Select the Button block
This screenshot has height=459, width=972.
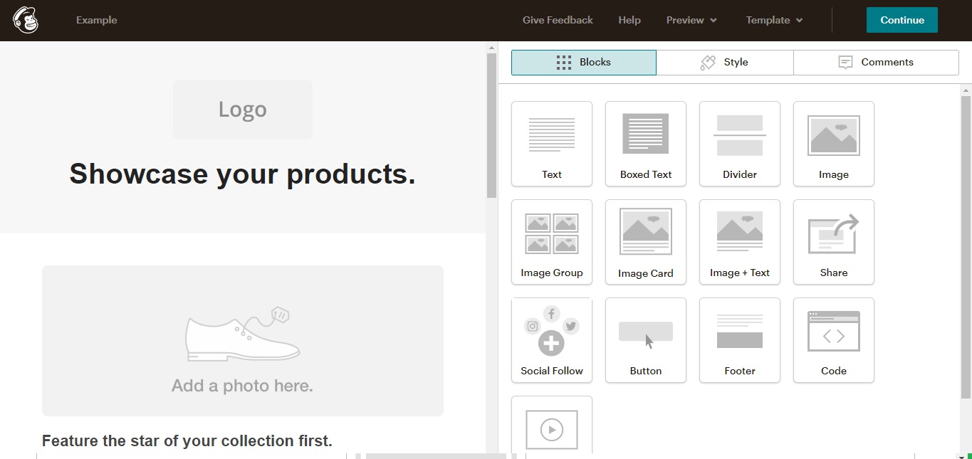pyautogui.click(x=646, y=339)
